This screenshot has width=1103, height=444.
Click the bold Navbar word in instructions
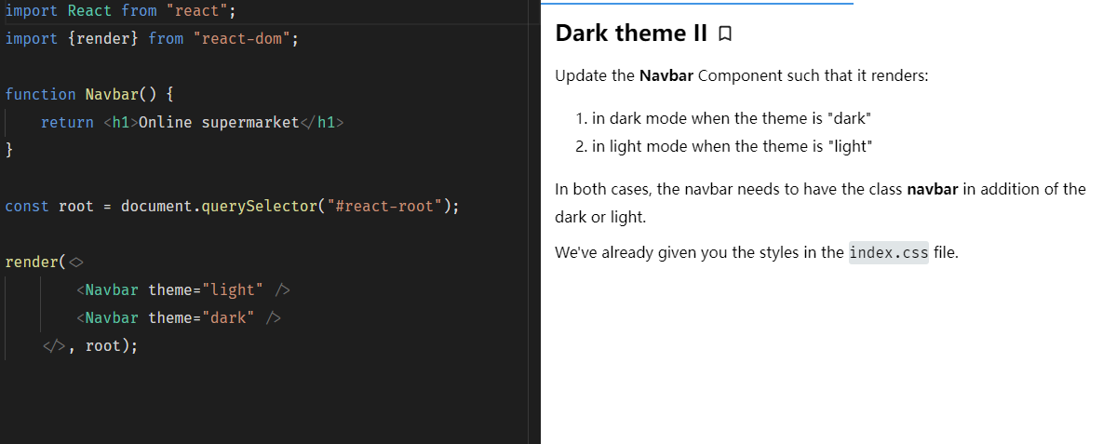click(x=666, y=75)
